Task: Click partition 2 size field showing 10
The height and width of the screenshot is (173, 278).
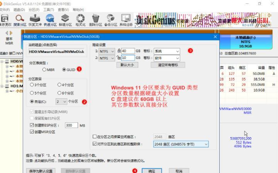Action: (x=128, y=58)
